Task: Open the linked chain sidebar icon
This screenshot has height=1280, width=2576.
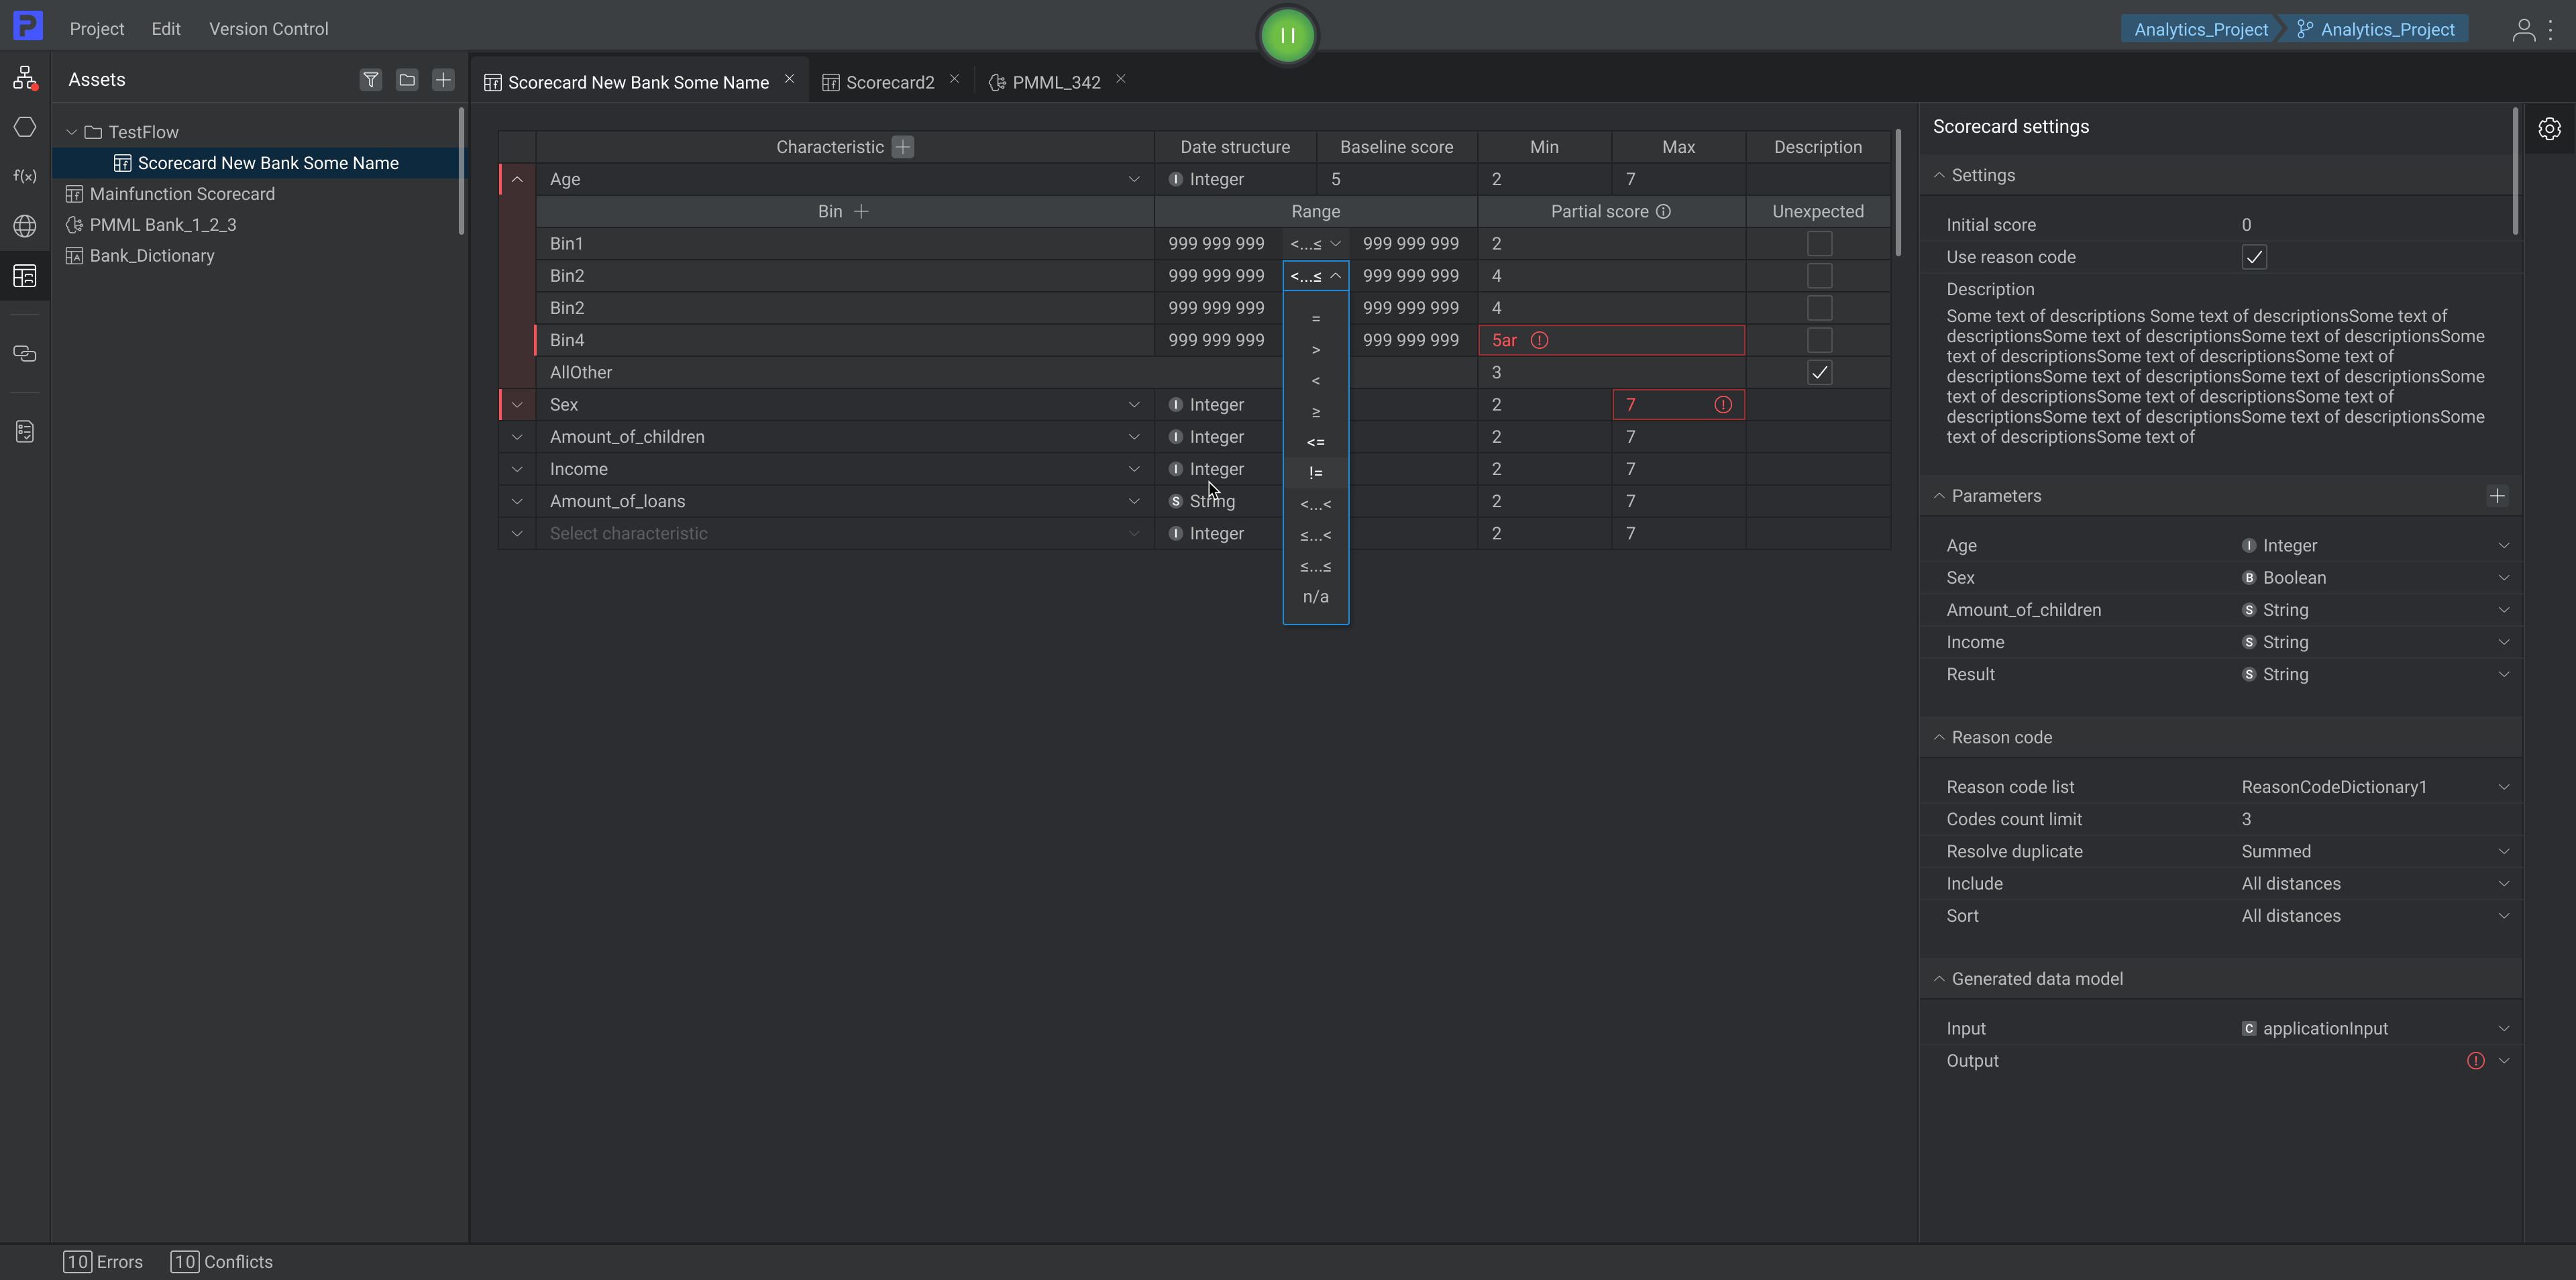Action: [x=25, y=353]
